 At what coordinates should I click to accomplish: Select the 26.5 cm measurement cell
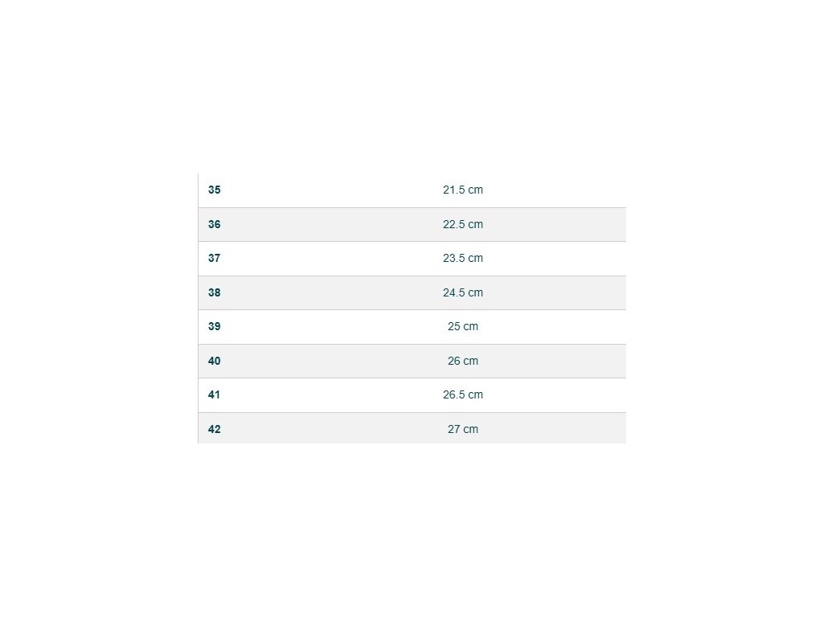click(x=463, y=395)
